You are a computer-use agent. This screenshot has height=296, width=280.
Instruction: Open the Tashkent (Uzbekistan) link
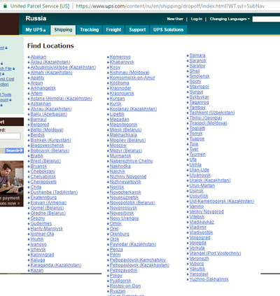(212, 113)
